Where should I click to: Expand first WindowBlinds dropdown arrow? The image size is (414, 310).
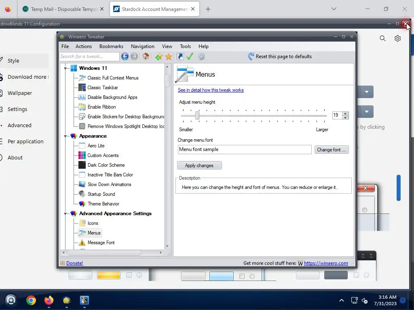[366, 92]
